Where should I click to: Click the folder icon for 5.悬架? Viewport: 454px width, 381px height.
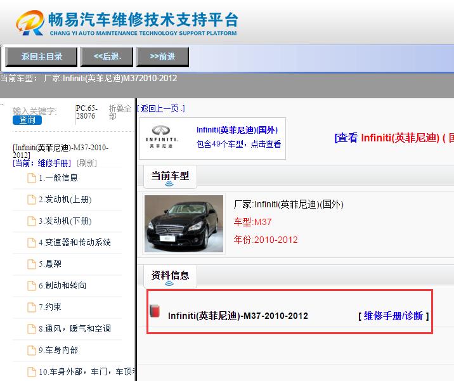pos(32,264)
